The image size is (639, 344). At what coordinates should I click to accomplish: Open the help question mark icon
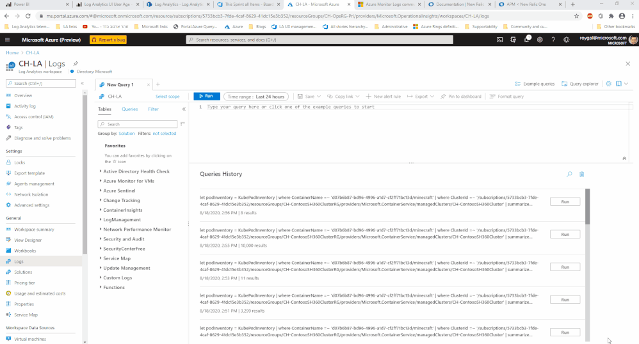coord(553,40)
